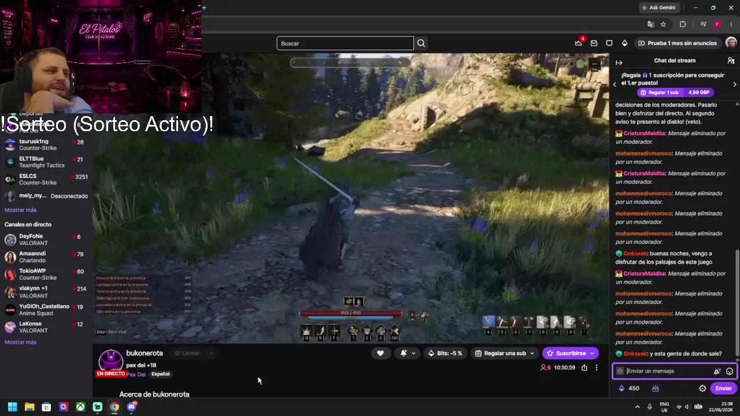Follow bukonerota with the heart button
This screenshot has width=740, height=416.
[x=380, y=353]
